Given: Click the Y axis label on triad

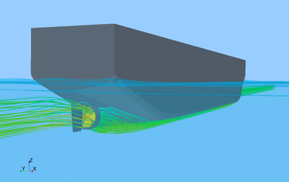Looking at the screenshot, I should [x=23, y=168].
